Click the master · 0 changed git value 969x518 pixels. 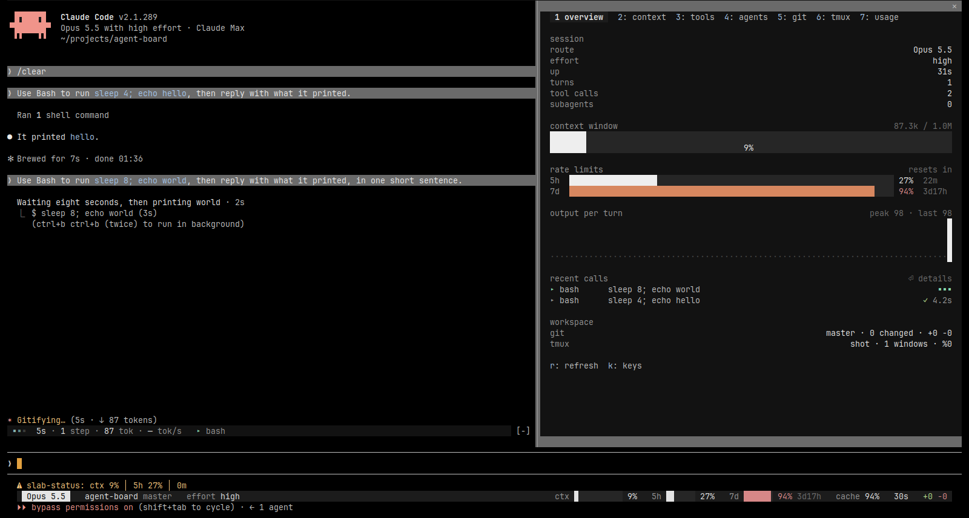click(x=889, y=333)
